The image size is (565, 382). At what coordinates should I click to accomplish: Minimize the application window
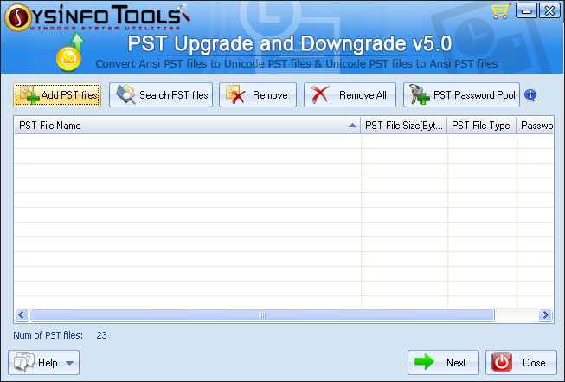coord(526,10)
